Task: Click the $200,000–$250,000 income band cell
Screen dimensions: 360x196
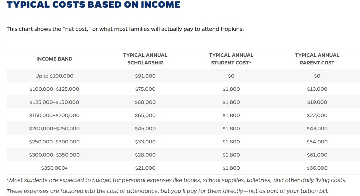Action: point(54,128)
